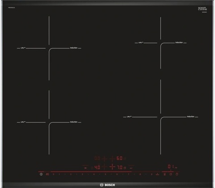This screenshot has height=188, width=215.
Task: Click the front-right zone 'induction' label
Action: pyautogui.click(x=191, y=116)
